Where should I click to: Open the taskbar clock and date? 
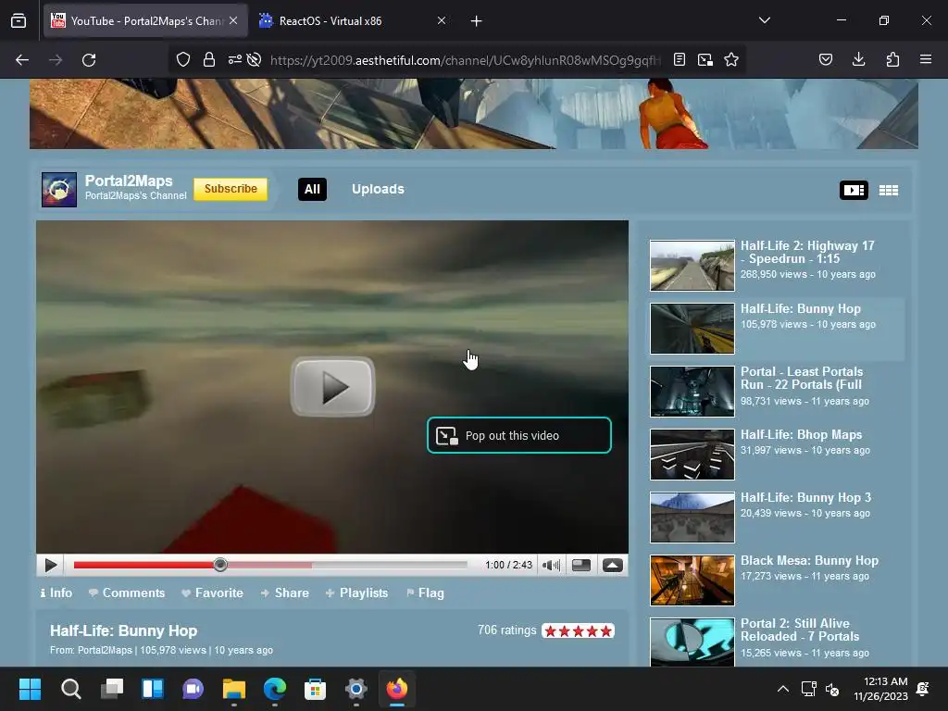pos(881,689)
